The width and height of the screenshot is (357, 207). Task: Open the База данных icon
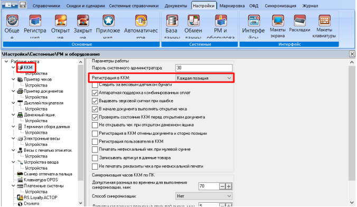pos(172,21)
